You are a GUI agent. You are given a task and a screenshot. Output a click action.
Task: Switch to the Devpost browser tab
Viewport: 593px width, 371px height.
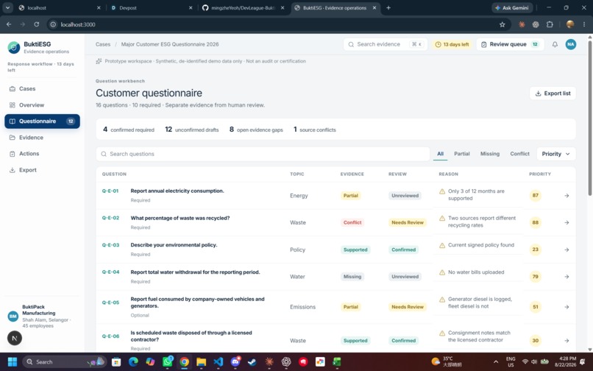coord(151,7)
